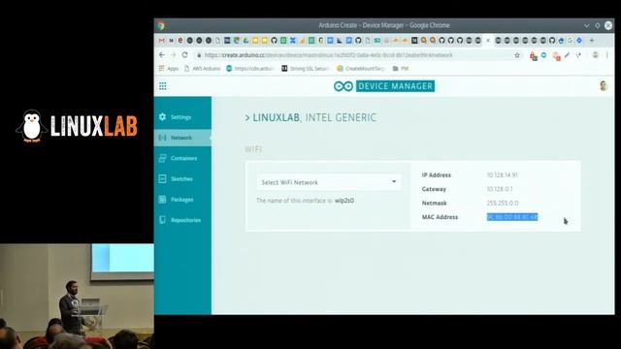The image size is (621, 349).
Task: Click the site lock icon in address bar
Action: (x=199, y=55)
